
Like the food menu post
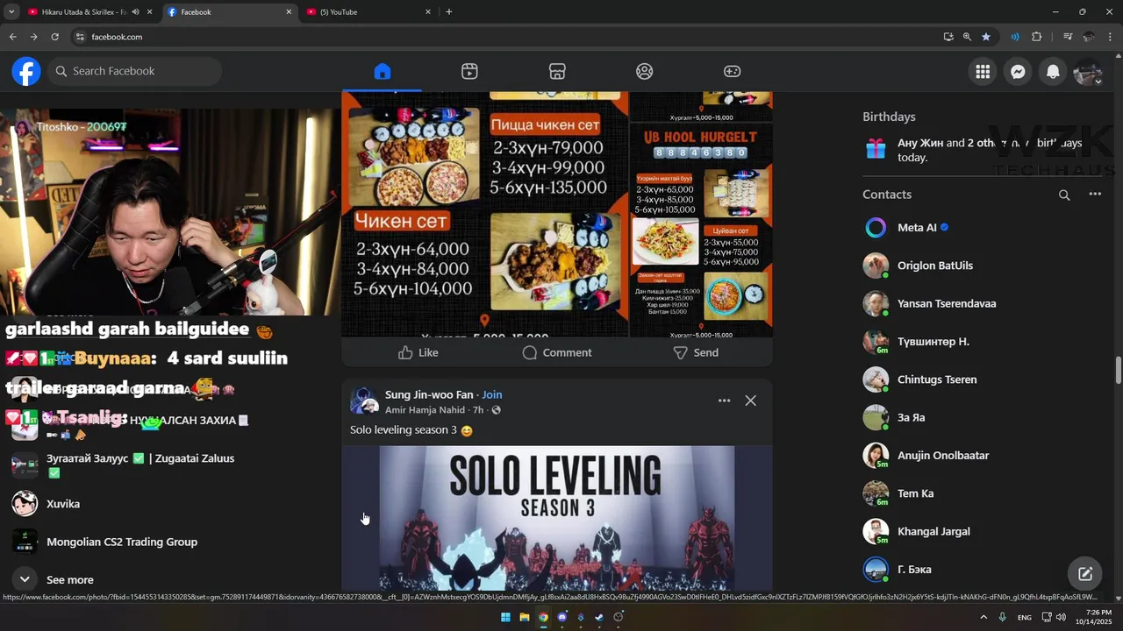tap(418, 352)
